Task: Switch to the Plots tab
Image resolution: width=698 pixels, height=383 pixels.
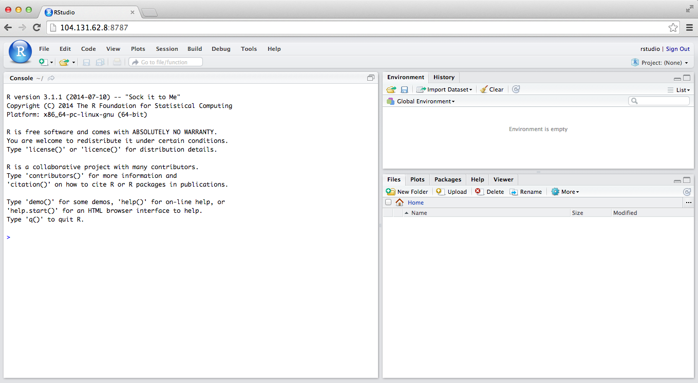Action: coord(418,179)
